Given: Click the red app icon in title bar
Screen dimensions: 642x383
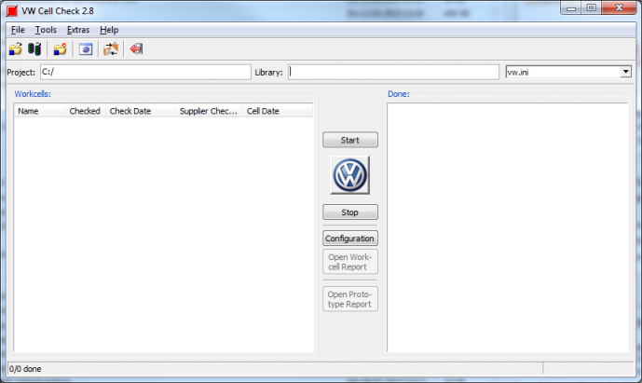Looking at the screenshot, I should [x=12, y=10].
